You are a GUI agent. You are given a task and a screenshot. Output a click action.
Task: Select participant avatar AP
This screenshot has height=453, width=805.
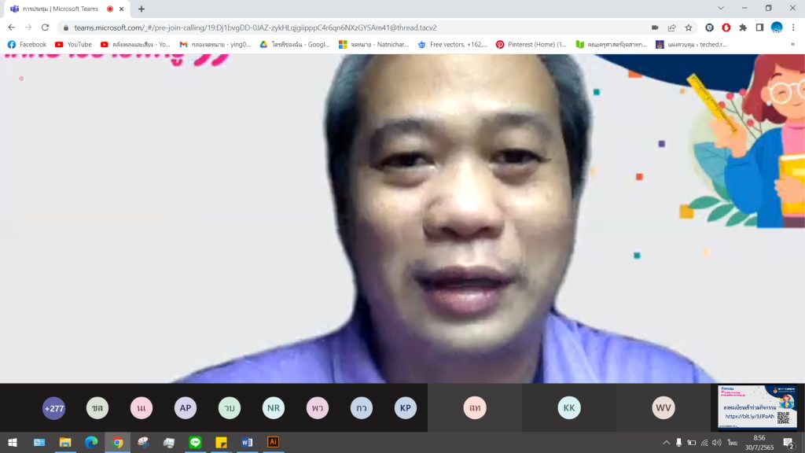coord(186,408)
